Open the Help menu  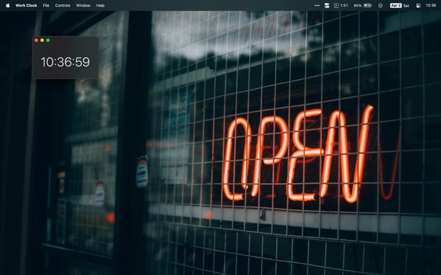(x=100, y=5)
